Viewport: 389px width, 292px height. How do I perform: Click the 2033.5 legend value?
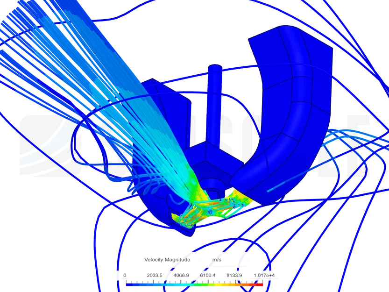click(155, 275)
